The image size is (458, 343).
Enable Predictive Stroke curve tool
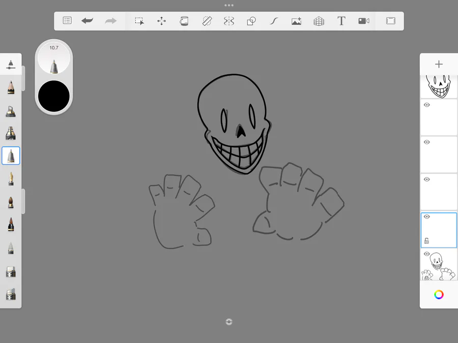tap(274, 21)
